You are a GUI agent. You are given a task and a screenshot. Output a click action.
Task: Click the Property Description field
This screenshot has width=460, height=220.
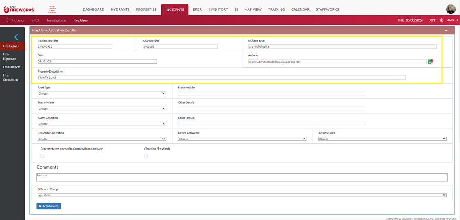[222, 77]
